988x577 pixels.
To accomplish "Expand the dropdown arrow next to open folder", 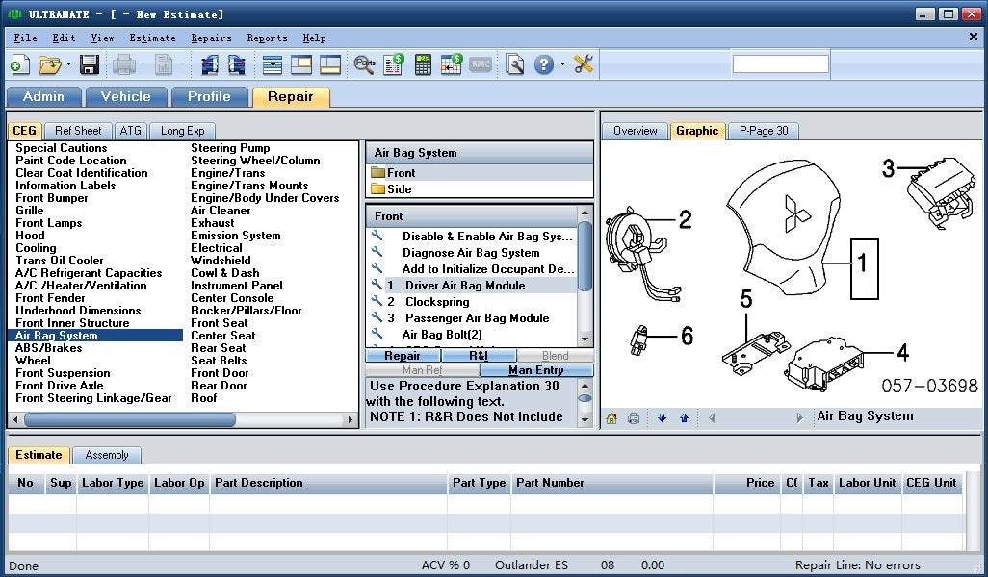I will coord(68,64).
